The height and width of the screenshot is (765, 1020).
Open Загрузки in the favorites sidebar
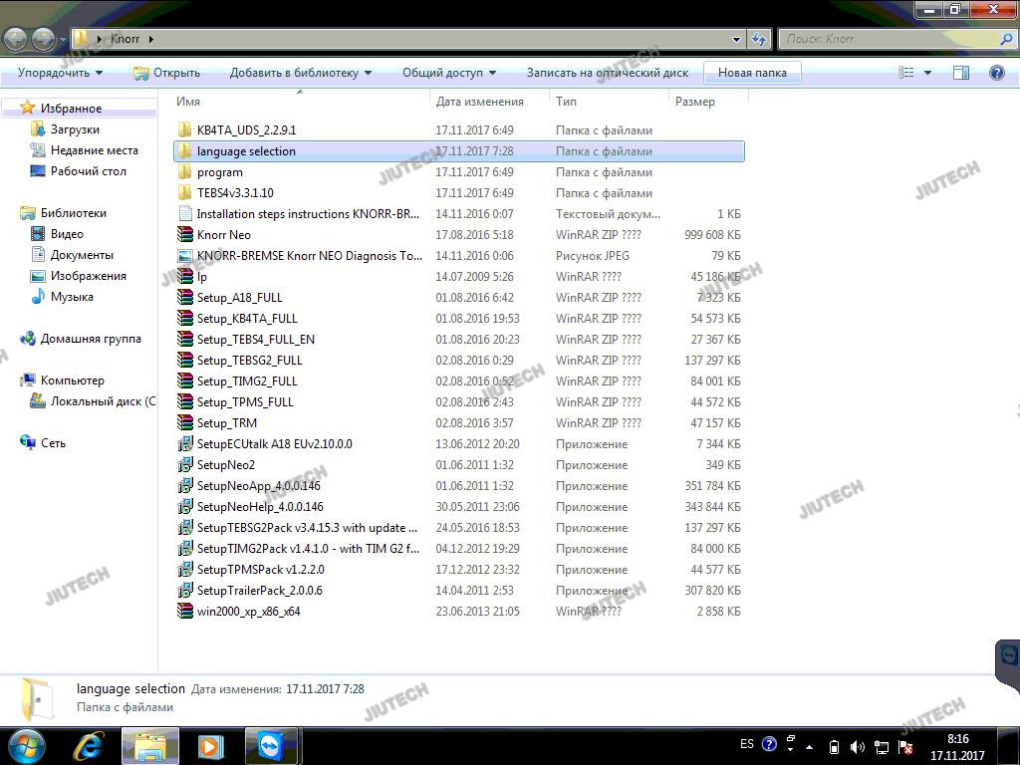(x=75, y=129)
